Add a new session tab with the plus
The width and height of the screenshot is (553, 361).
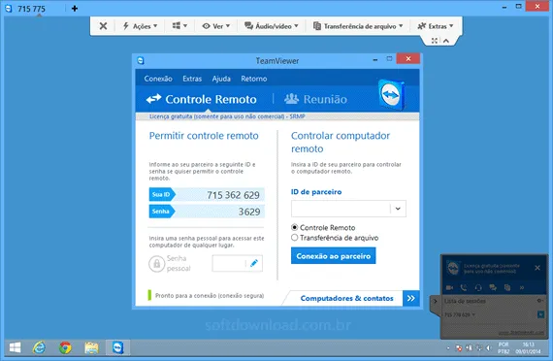tap(75, 9)
